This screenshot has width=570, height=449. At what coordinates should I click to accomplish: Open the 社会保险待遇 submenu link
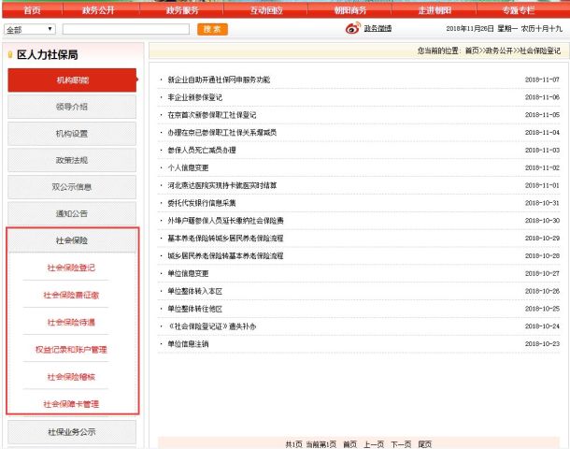click(71, 323)
